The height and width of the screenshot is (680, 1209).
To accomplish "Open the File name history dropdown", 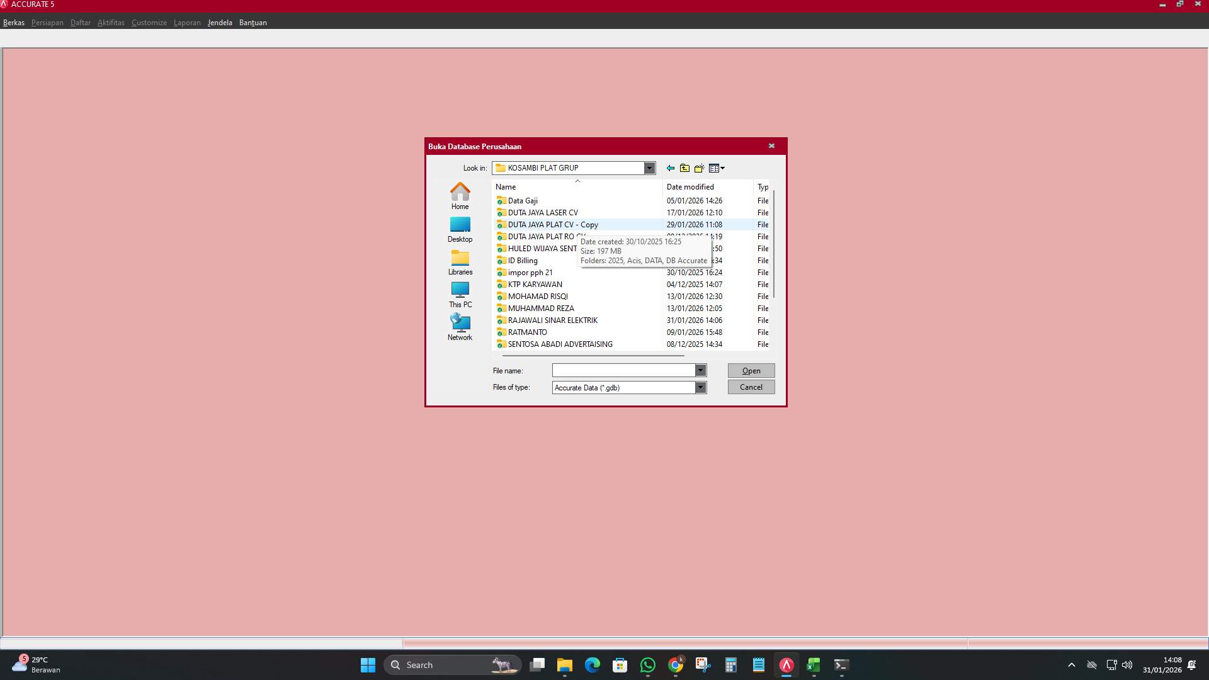I will click(x=700, y=370).
